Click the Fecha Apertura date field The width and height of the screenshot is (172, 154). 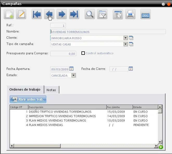coord(60,69)
